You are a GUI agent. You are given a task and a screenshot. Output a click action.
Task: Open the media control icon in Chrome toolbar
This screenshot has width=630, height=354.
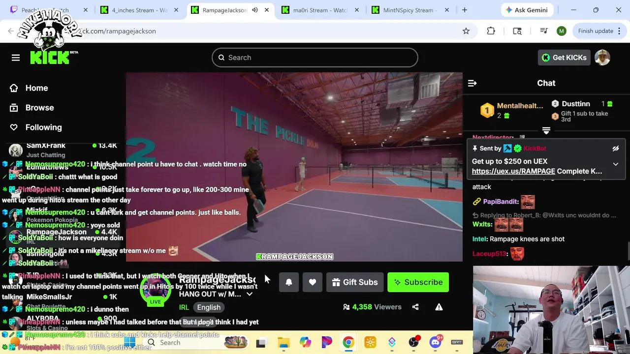point(544,31)
